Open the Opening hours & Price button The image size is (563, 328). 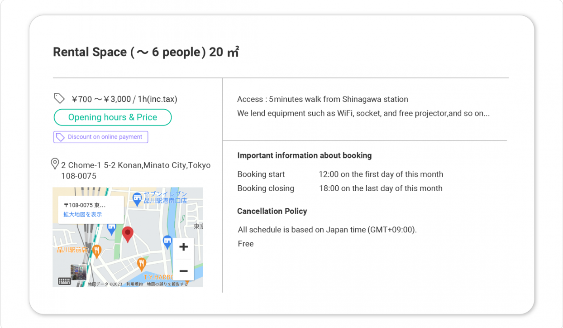tap(113, 117)
